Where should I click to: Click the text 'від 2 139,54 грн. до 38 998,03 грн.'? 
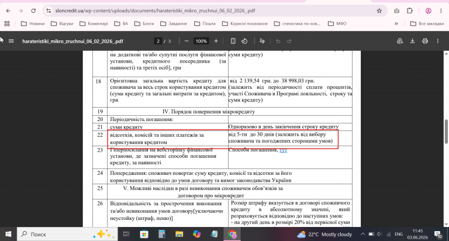(x=272, y=81)
